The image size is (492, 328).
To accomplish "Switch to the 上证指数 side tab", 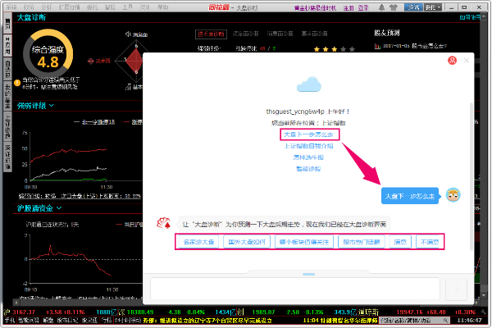I will 7,127.
